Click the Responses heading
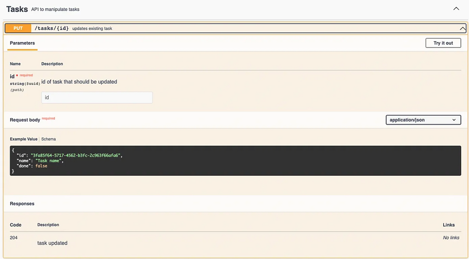The width and height of the screenshot is (469, 259). (x=22, y=204)
